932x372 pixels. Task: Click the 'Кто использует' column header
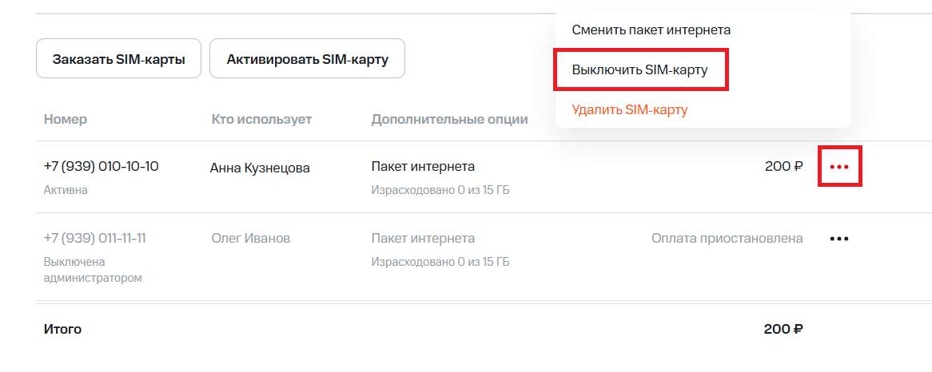coord(261,119)
